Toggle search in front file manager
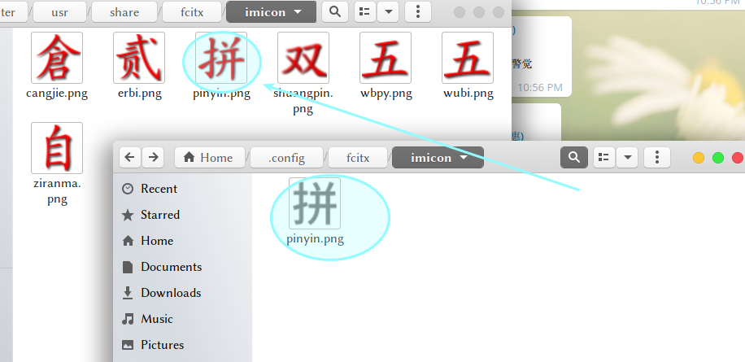Image resolution: width=745 pixels, height=362 pixels. point(574,157)
